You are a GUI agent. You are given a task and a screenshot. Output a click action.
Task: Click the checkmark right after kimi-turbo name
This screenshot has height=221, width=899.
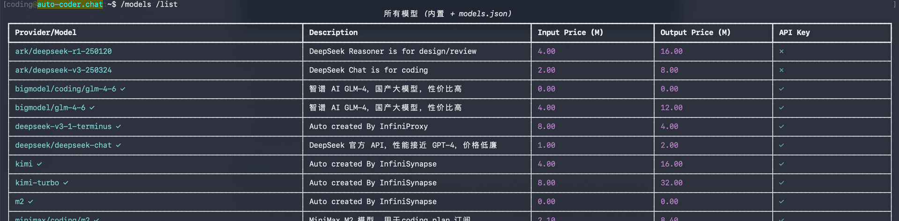[x=66, y=183]
